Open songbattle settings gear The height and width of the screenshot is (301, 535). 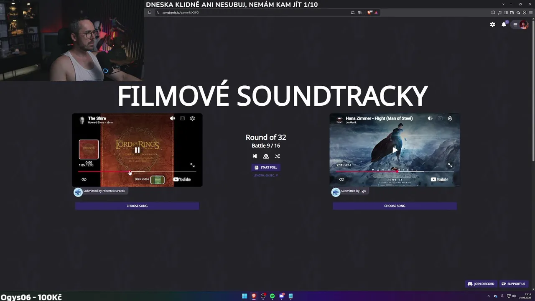[492, 25]
